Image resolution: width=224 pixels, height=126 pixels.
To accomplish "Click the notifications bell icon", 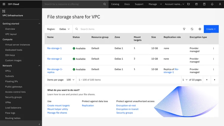I will [x=212, y=4].
